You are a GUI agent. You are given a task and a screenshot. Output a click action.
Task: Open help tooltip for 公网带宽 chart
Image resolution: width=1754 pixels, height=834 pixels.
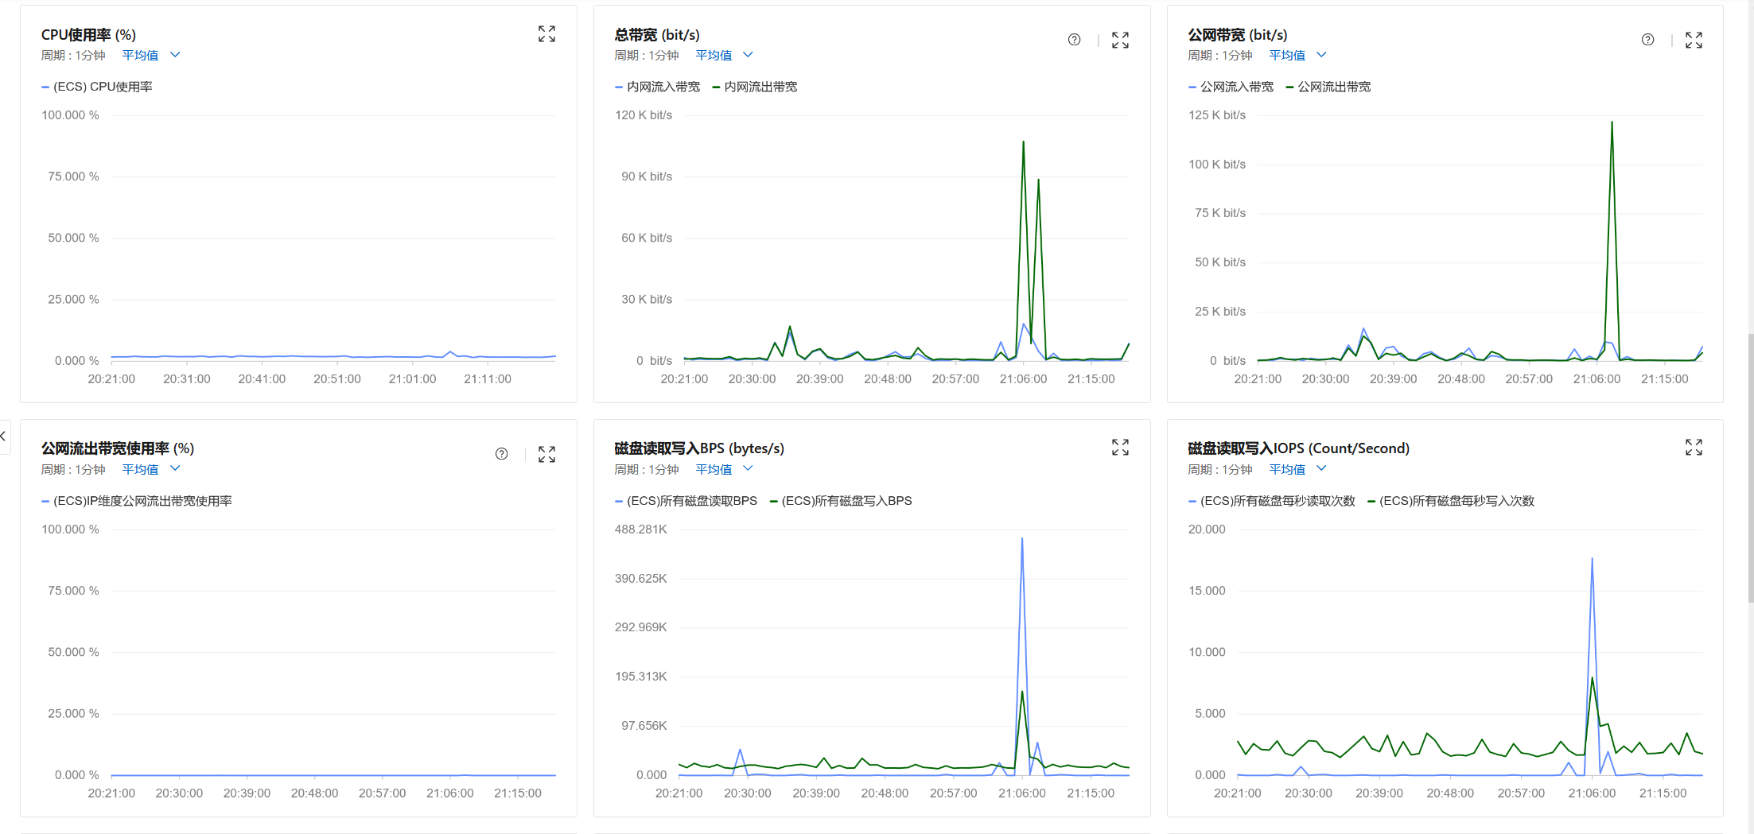pos(1647,40)
